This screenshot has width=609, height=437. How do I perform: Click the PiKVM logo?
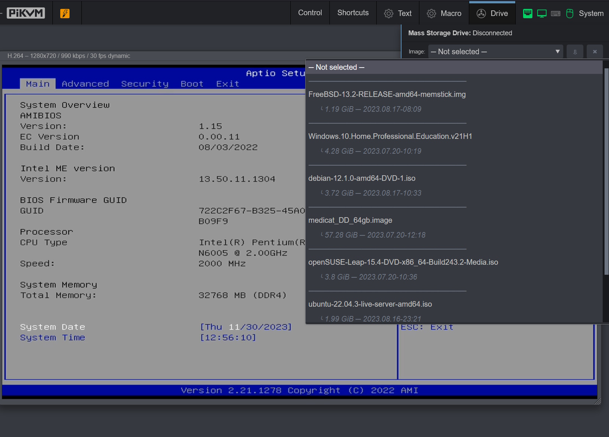[26, 13]
